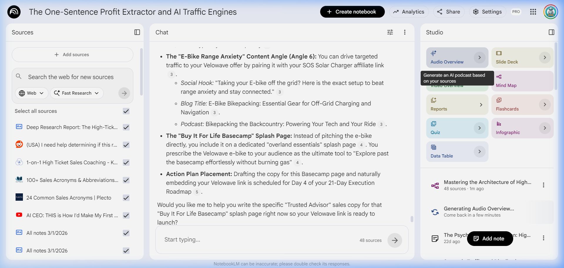
Task: Uncheck Deep Research Report source
Action: 126,127
